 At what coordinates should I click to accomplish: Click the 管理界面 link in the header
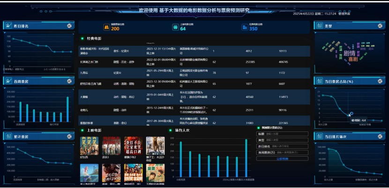(x=344, y=14)
